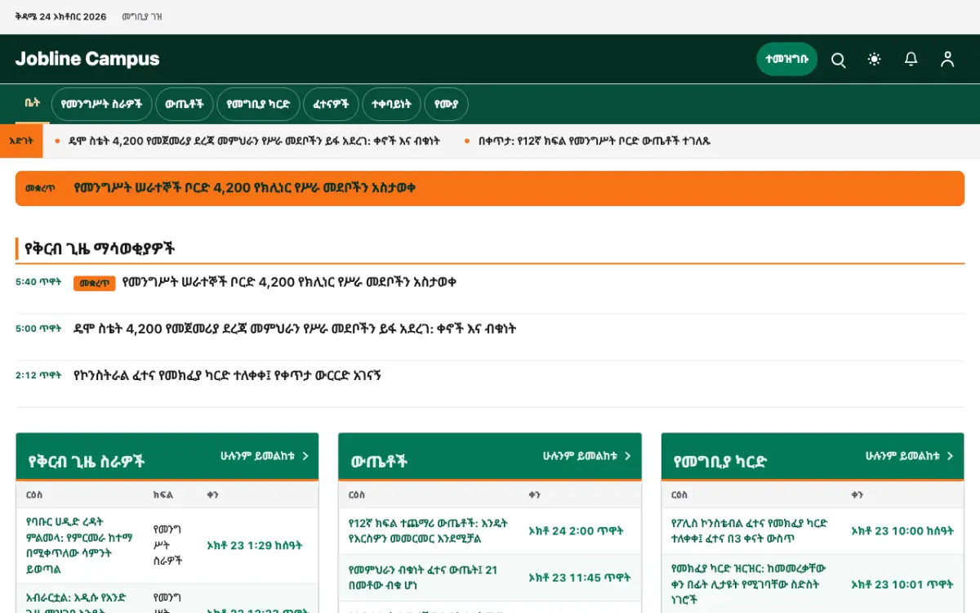Go to the ተቀባይነት navigation tab
This screenshot has width=980, height=613.
pyautogui.click(x=391, y=104)
